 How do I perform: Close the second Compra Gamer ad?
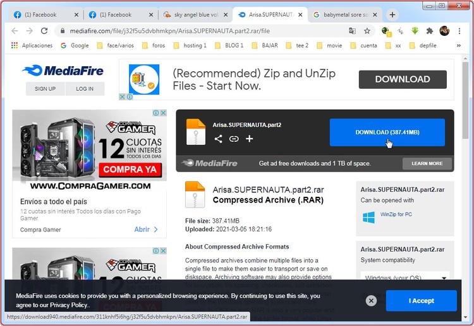coord(163,250)
